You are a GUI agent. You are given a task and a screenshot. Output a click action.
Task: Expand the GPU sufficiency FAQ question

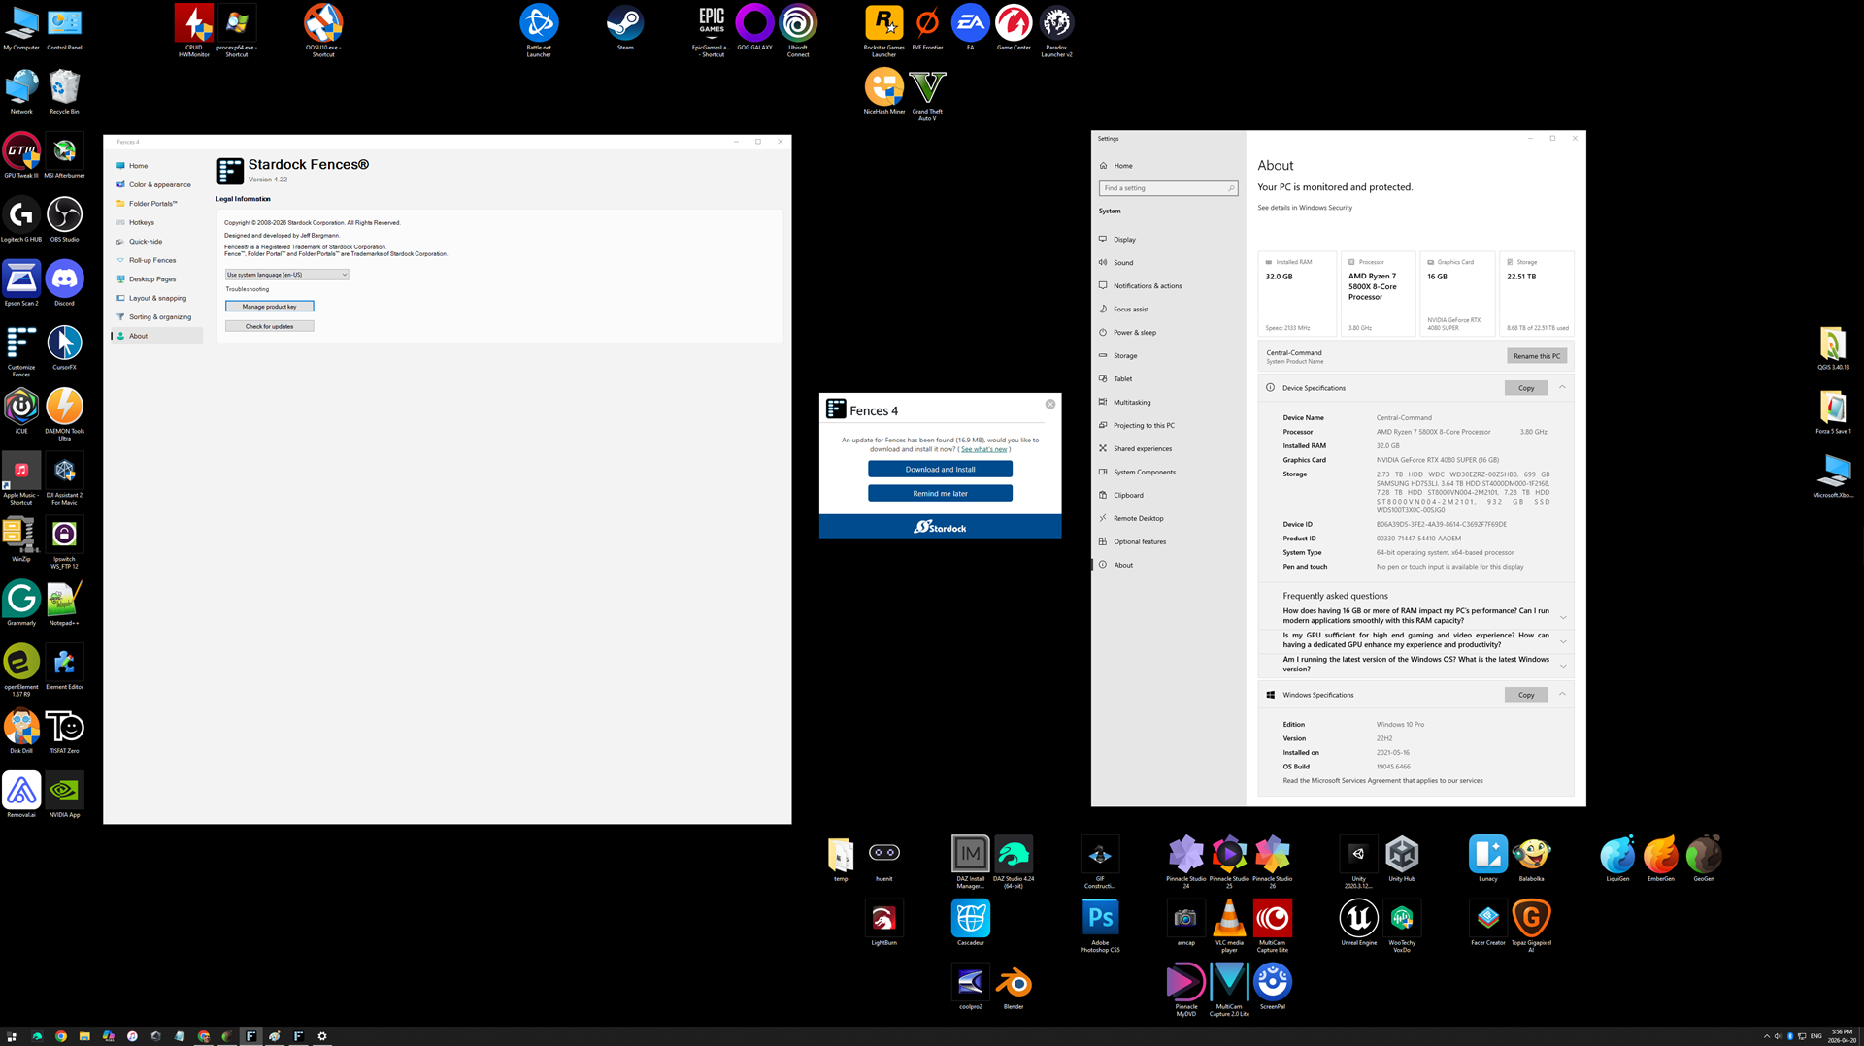coord(1562,641)
